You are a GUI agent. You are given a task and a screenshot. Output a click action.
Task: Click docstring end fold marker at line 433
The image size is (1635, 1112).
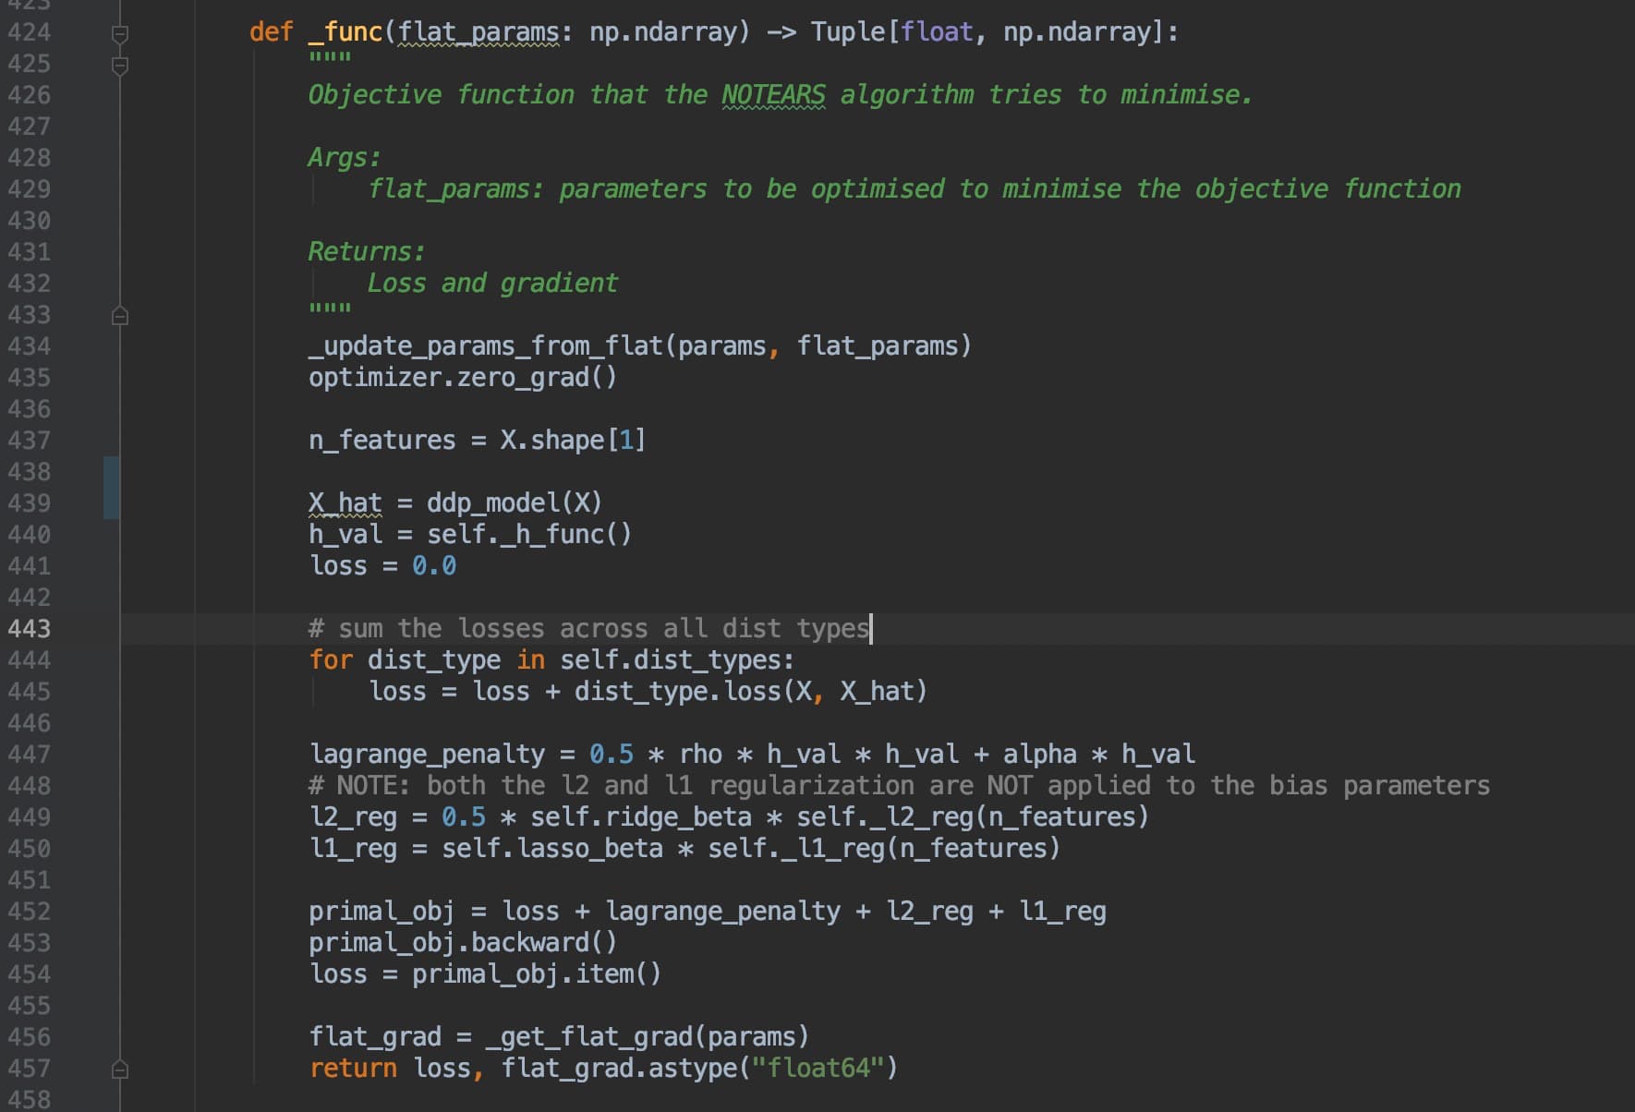[x=119, y=316]
